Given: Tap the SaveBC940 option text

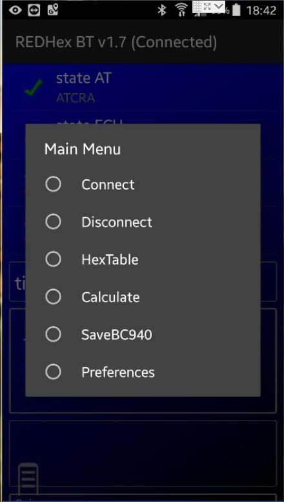Looking at the screenshot, I should coord(117,335).
